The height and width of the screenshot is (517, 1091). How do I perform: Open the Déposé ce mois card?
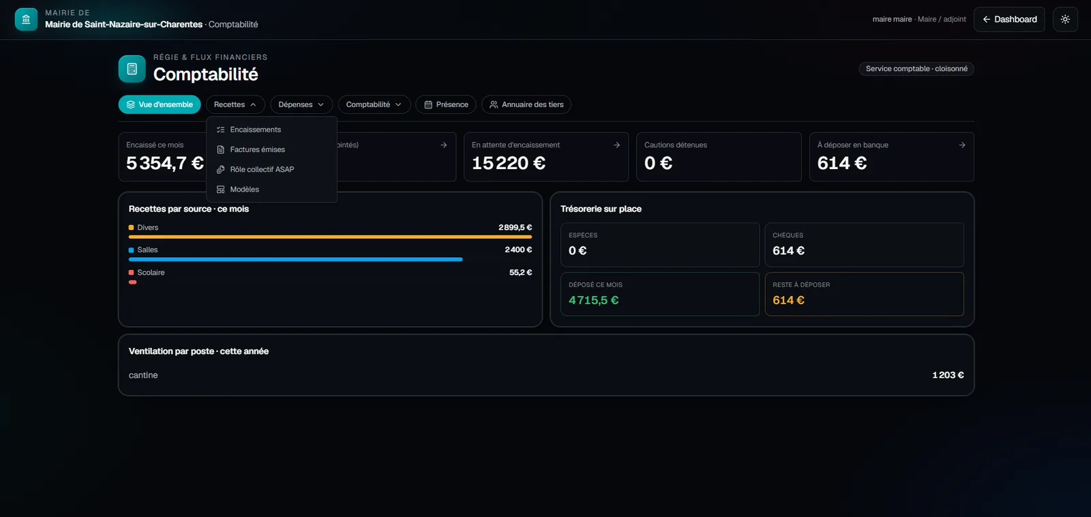(x=660, y=294)
